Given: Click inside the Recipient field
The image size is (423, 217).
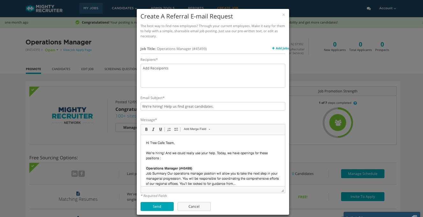Looking at the screenshot, I should [x=213, y=76].
